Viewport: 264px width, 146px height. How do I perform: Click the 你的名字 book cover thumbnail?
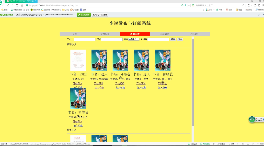(78, 98)
